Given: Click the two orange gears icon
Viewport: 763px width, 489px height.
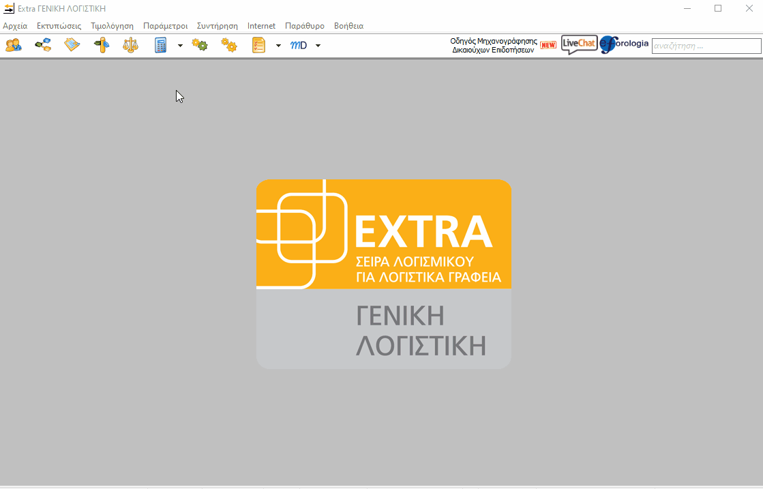Looking at the screenshot, I should click(x=229, y=46).
